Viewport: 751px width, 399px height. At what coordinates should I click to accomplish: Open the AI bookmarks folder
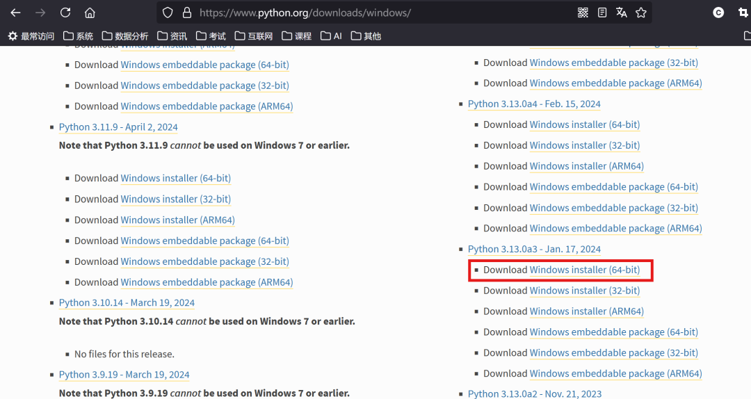point(332,36)
